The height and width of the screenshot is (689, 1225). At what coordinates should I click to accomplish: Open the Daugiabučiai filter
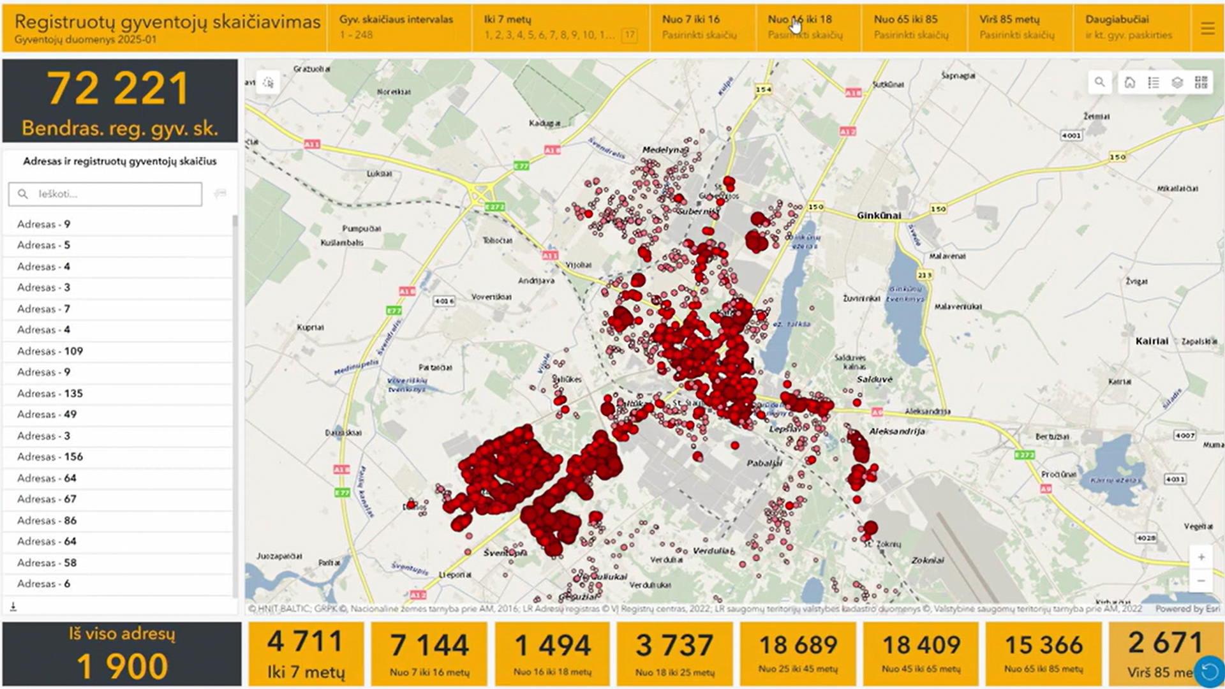(1129, 27)
